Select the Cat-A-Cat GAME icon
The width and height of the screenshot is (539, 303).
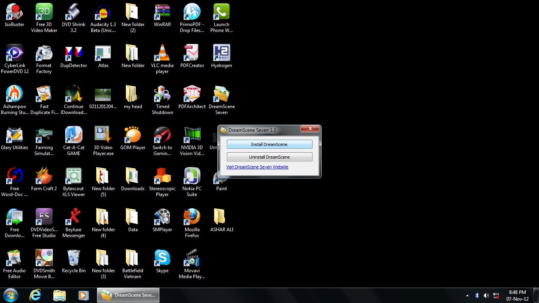click(74, 141)
